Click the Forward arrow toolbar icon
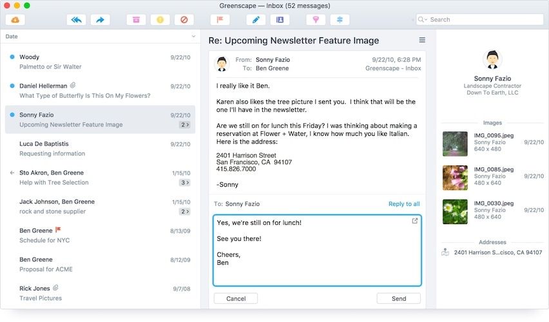 coord(100,20)
